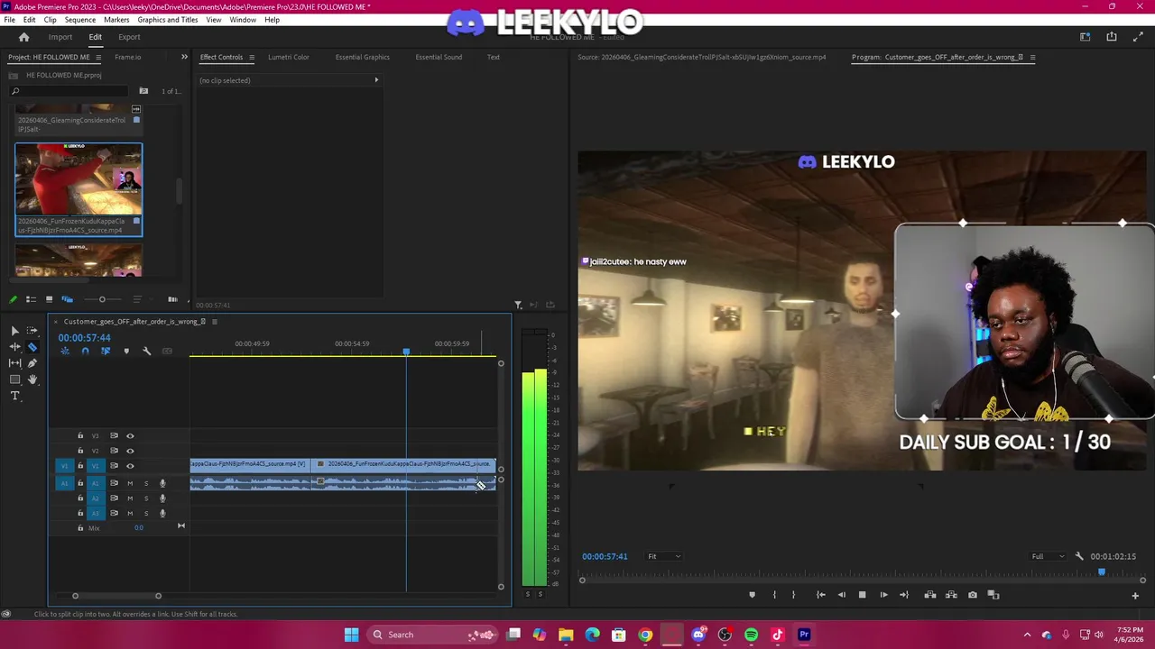Open the Sequence menu
Screen dimensions: 1155x649
(80, 19)
